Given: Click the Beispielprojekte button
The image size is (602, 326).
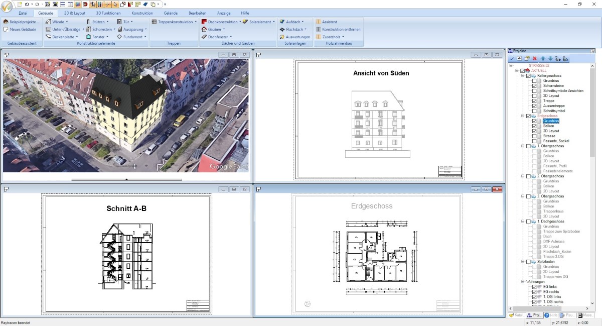Looking at the screenshot, I should (x=22, y=22).
